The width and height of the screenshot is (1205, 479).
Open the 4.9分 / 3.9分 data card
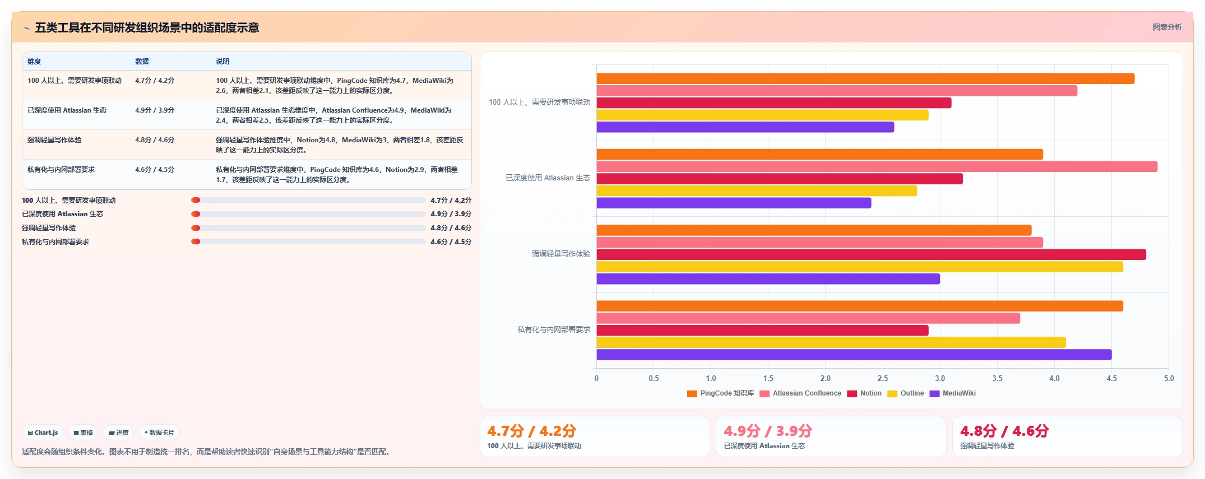tap(831, 436)
